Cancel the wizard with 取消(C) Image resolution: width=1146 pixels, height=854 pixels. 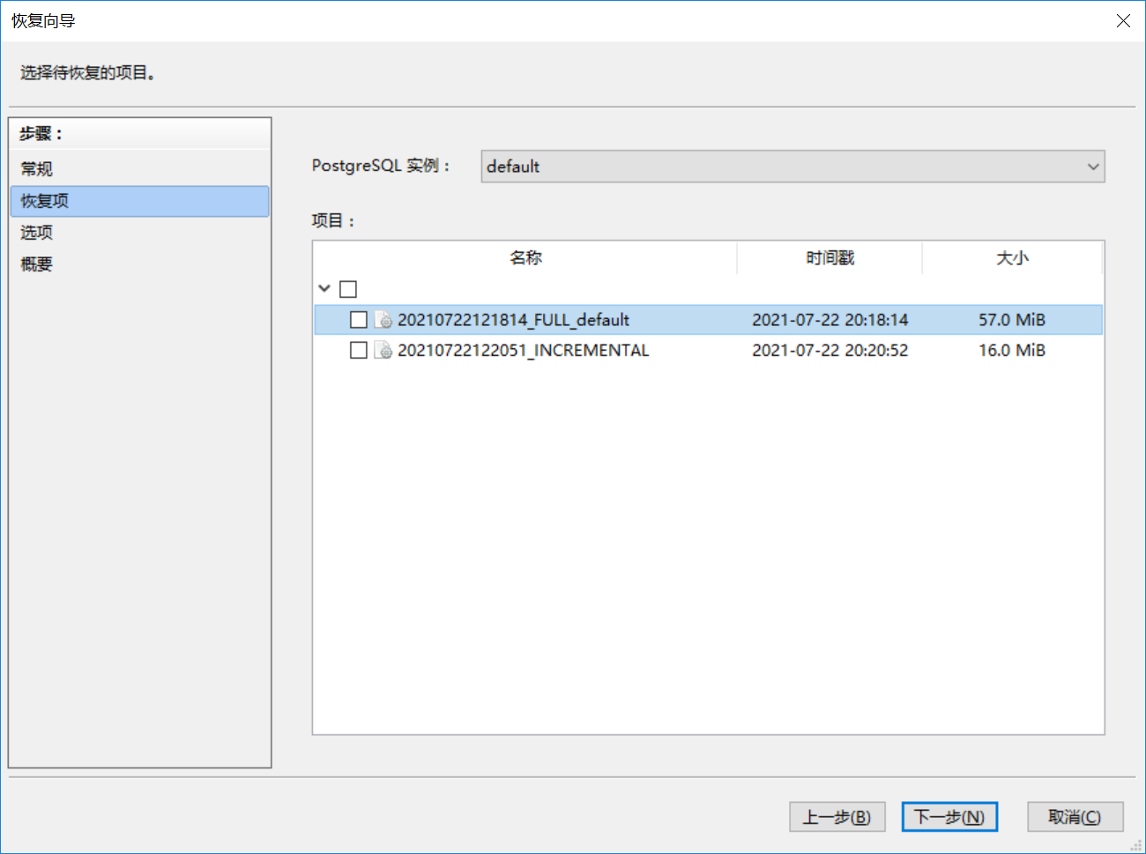pos(1075,817)
